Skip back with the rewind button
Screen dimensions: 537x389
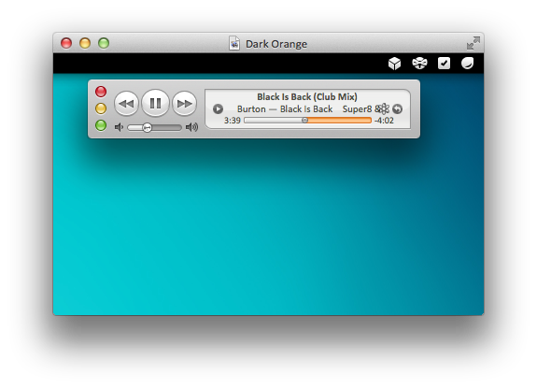[126, 103]
